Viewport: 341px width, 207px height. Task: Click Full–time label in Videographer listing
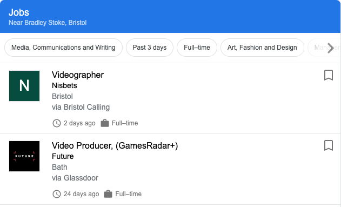tap(125, 123)
